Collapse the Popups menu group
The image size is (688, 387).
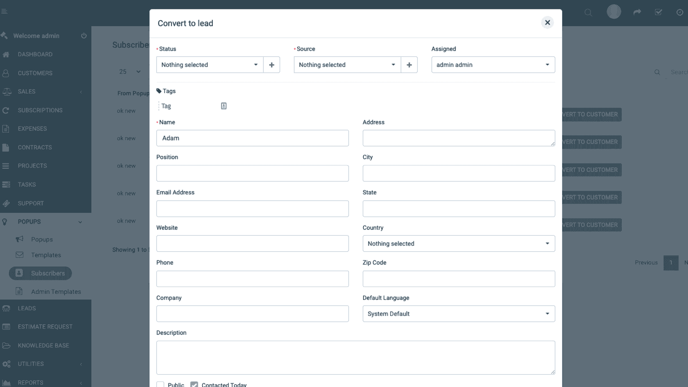[x=80, y=222]
